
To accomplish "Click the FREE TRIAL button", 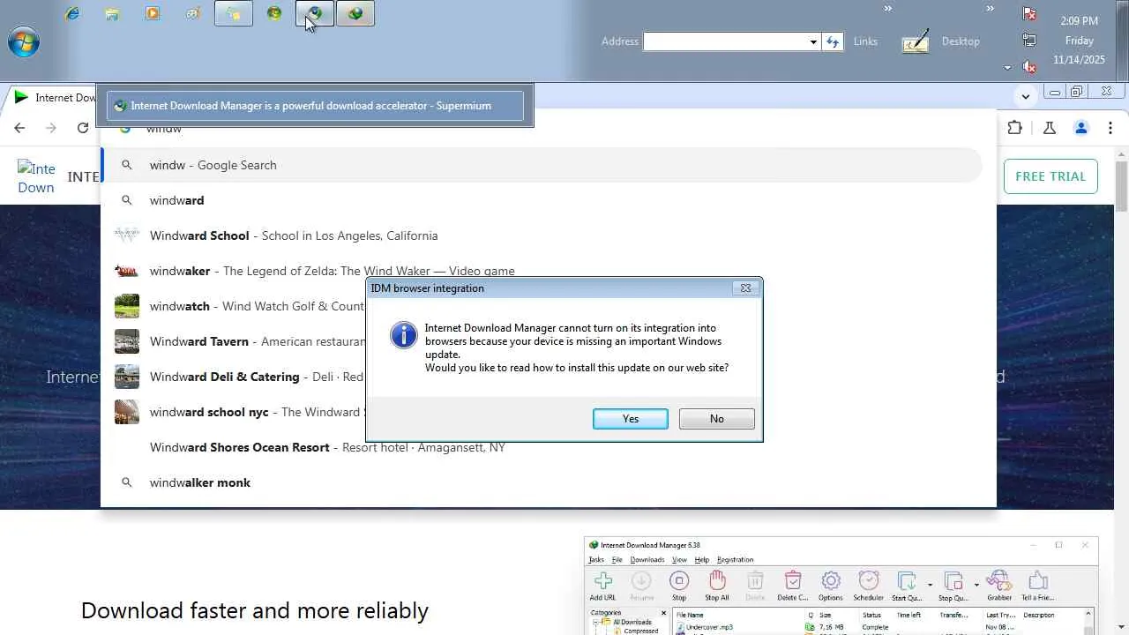I will [1050, 176].
